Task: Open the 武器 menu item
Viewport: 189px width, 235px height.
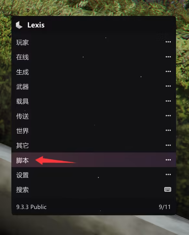Action: 94,86
